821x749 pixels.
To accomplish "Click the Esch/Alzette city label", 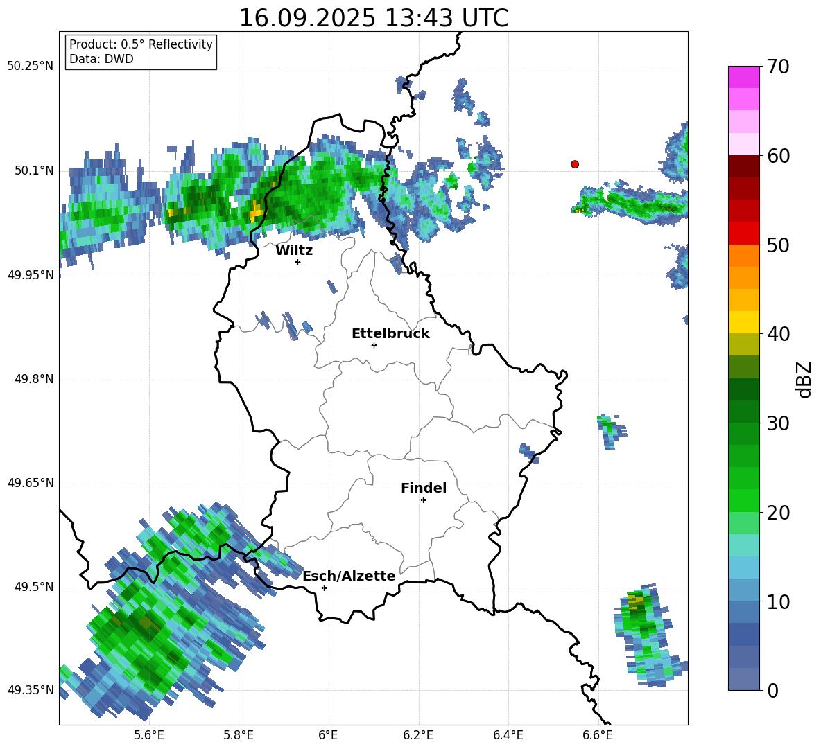I will [349, 576].
